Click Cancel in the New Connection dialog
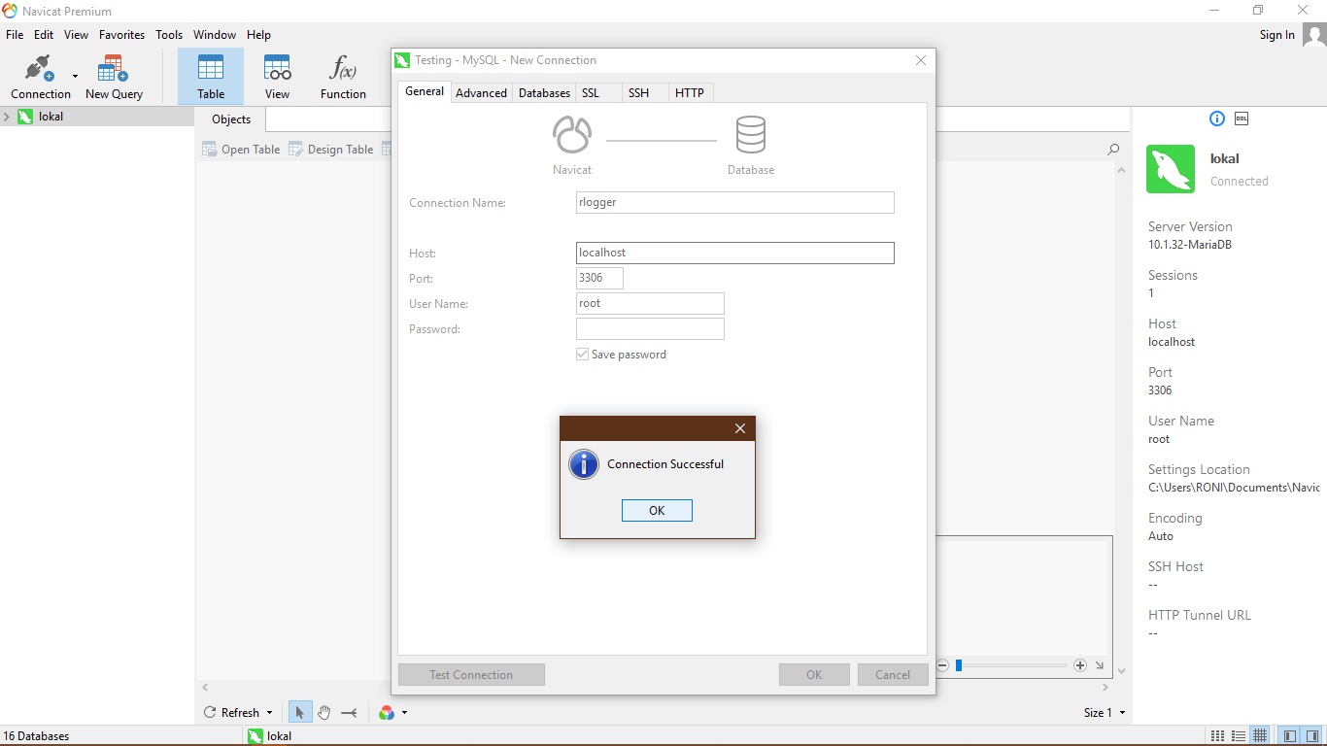 tap(893, 675)
